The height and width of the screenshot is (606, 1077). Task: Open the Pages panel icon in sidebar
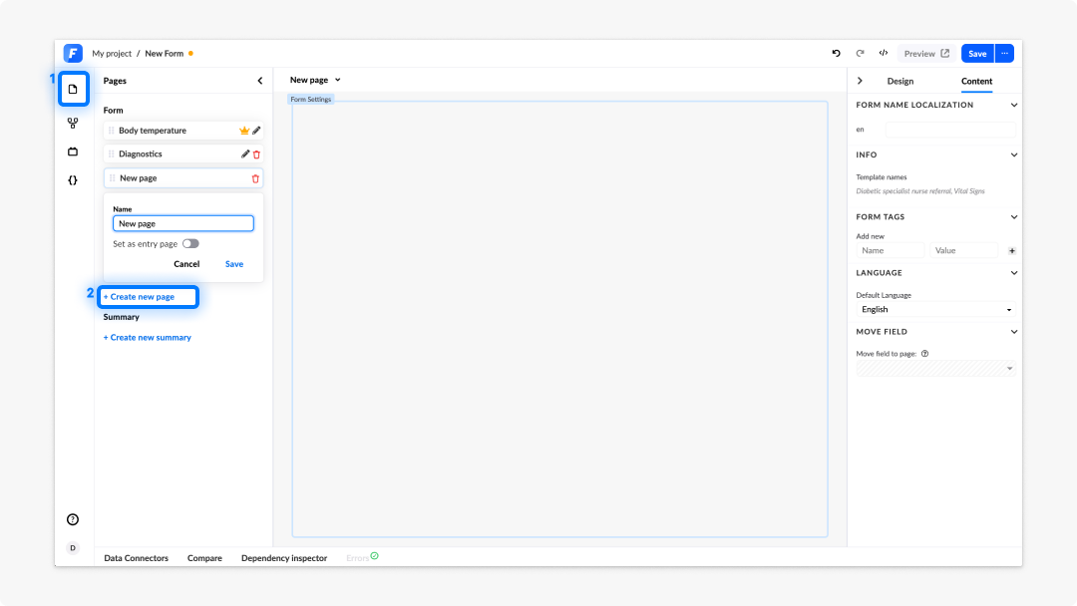pos(73,89)
